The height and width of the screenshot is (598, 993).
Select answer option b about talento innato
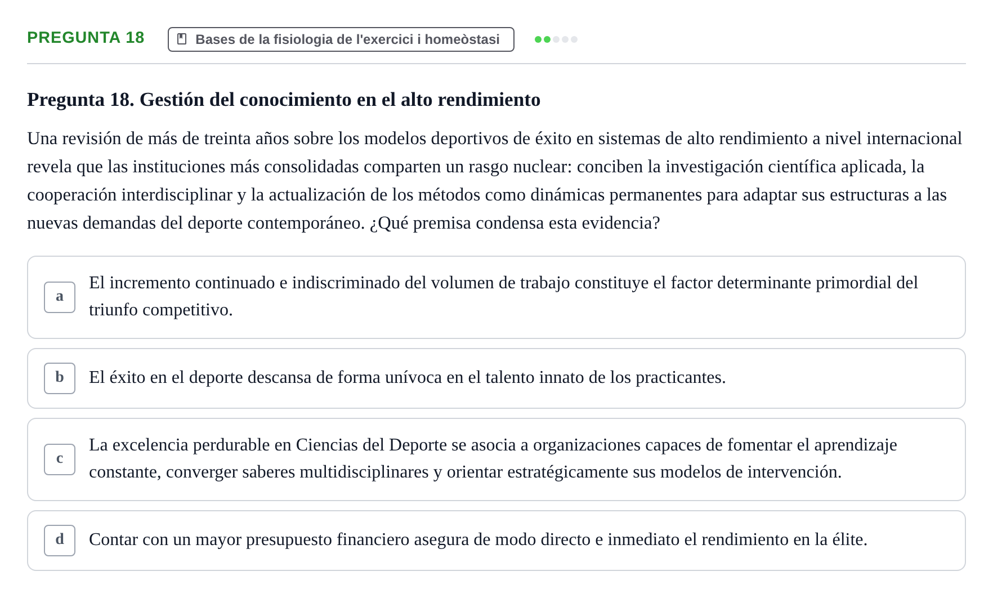click(x=496, y=378)
